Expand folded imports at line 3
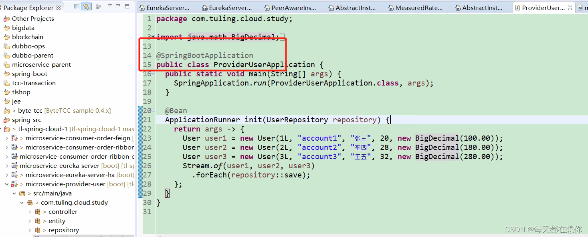 [154, 37]
